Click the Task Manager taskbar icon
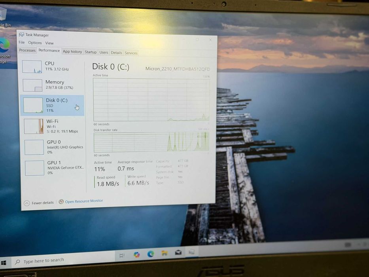 (191, 252)
